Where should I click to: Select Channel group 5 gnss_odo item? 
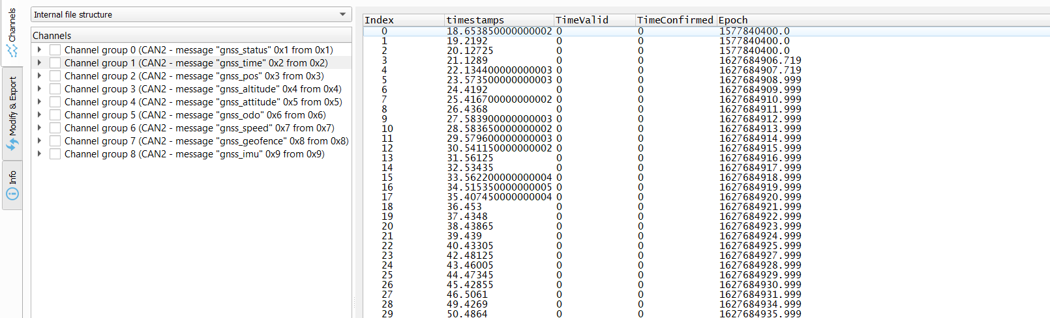coord(195,115)
